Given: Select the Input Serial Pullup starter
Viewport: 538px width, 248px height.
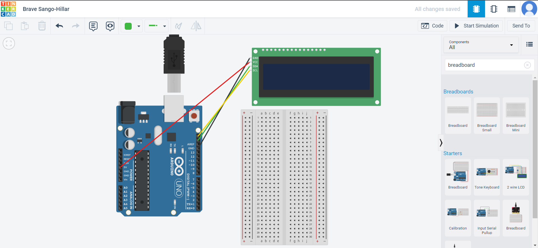Looking at the screenshot, I should 487,218.
